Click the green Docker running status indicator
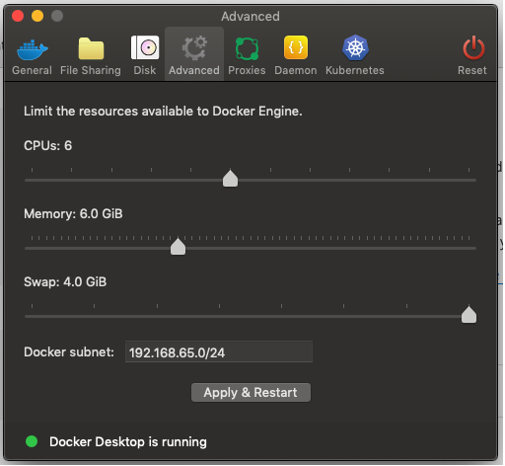The image size is (505, 466). pos(32,441)
